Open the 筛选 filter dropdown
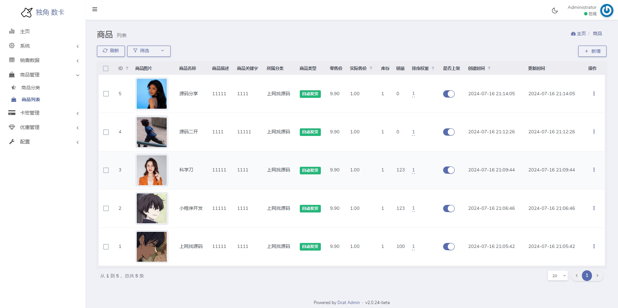This screenshot has width=618, height=308. tap(149, 51)
